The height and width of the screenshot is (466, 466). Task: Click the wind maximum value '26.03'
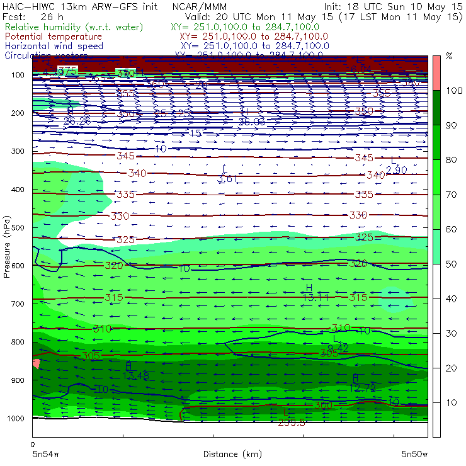[252, 122]
